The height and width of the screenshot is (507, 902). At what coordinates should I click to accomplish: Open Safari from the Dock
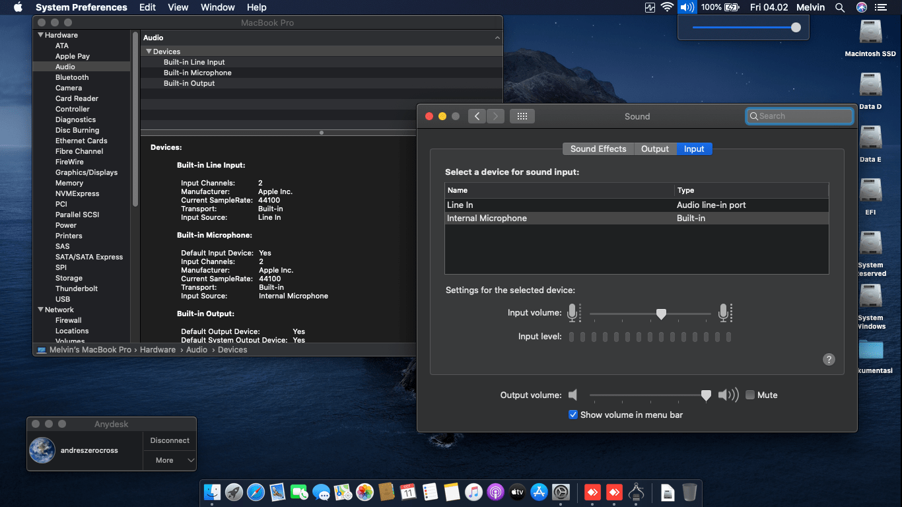click(256, 492)
